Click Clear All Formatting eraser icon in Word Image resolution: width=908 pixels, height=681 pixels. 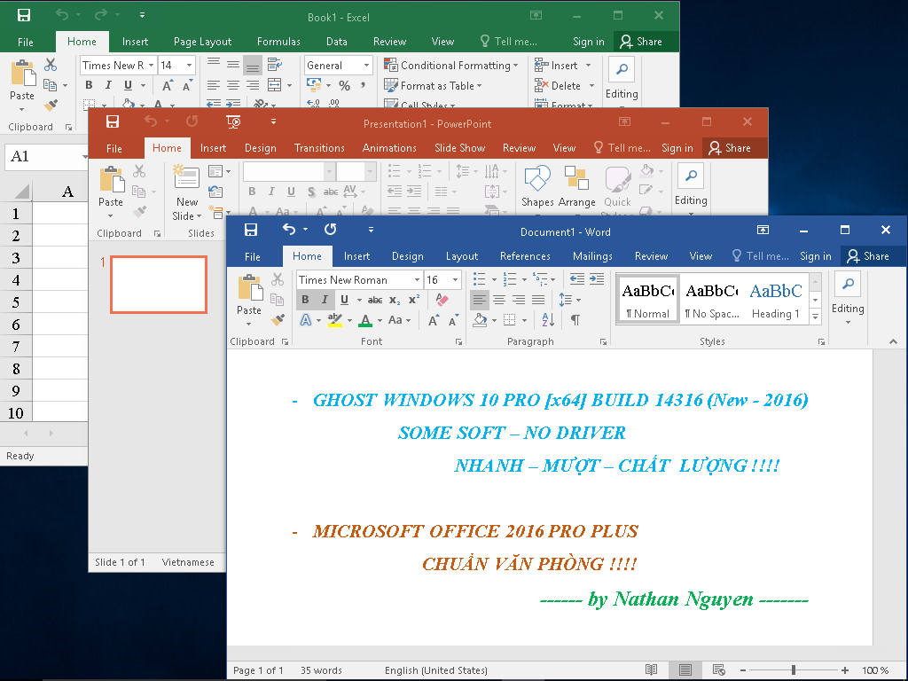(442, 300)
